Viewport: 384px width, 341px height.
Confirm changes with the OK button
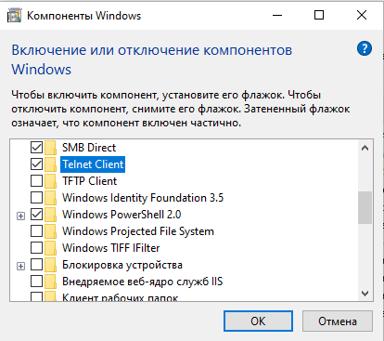coord(258,321)
